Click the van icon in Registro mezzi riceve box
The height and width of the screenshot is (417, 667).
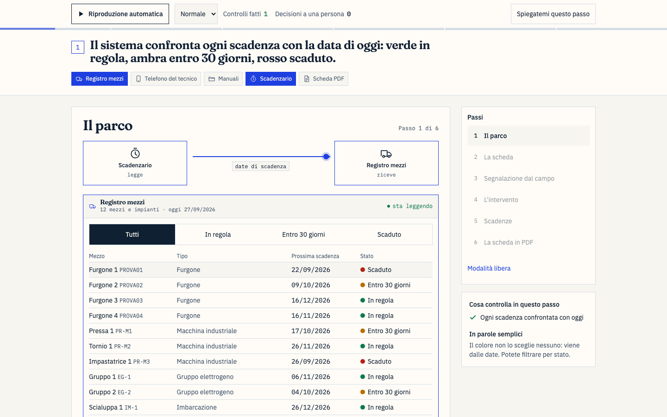(386, 154)
